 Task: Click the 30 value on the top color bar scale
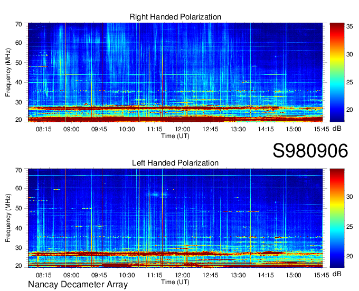tap(349, 54)
